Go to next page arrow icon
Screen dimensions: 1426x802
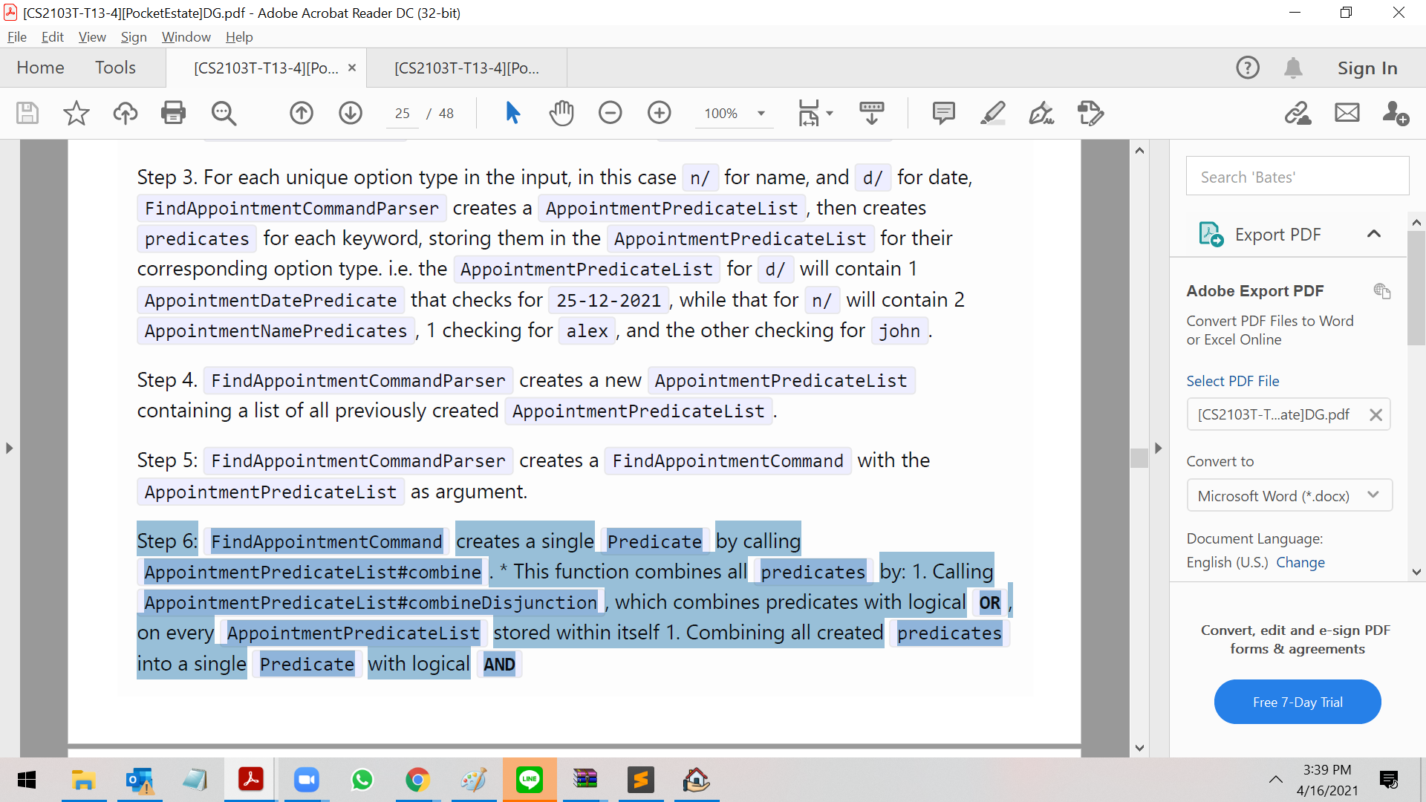[351, 113]
